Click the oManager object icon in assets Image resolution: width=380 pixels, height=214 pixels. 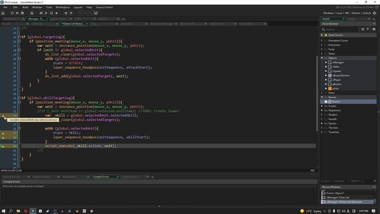pyautogui.click(x=330, y=62)
